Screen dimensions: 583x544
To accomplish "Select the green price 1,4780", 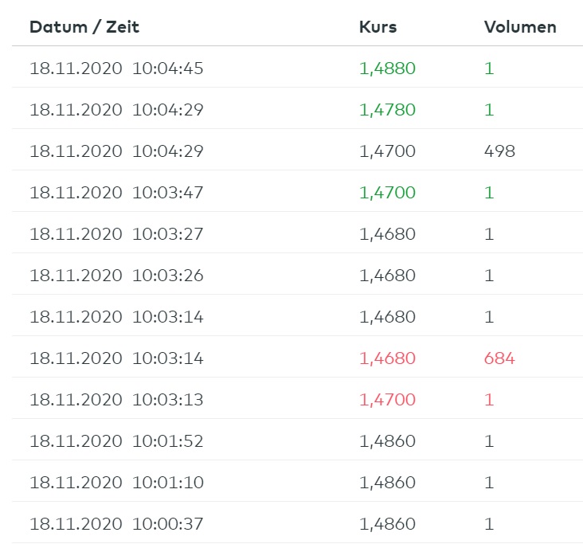I will 387,110.
